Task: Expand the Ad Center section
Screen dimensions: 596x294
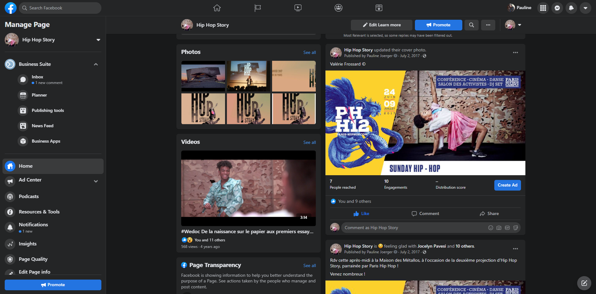Action: (x=96, y=181)
